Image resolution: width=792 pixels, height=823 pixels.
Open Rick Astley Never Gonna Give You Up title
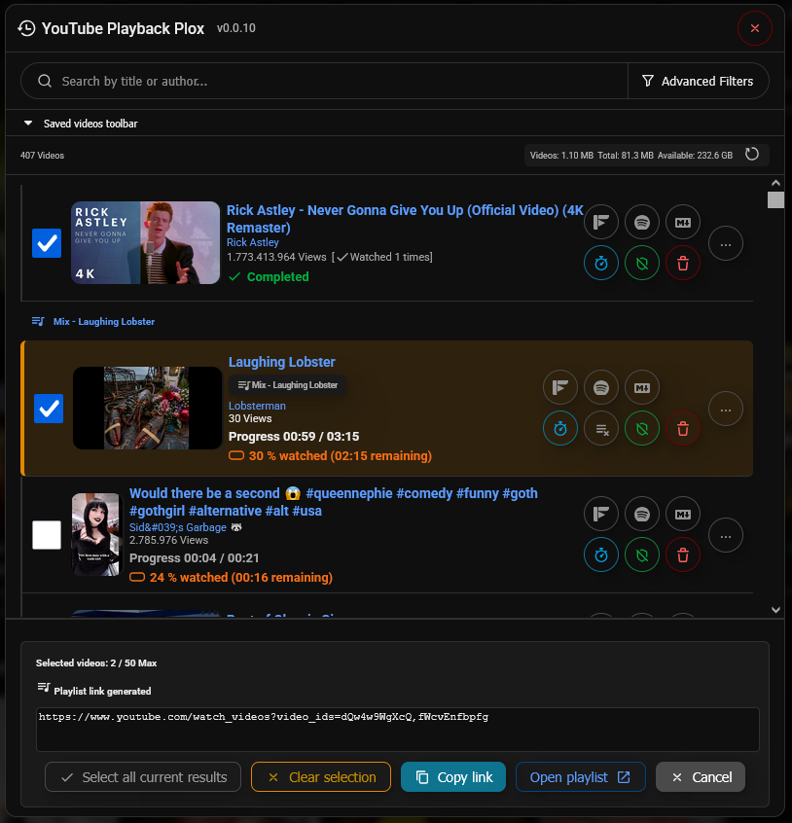tap(405, 219)
